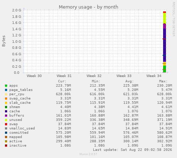Viewport: 177px width, 158px height.
Task: Select the 'slab_cache' legend label
Action: pos(20,103)
